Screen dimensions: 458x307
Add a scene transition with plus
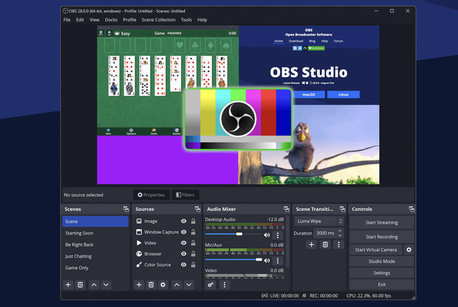click(311, 244)
